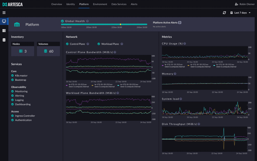Click cyan legend swatch under CPU Usage
Image resolution: width=257 pixels, height=161 pixels.
[x=214, y=66]
